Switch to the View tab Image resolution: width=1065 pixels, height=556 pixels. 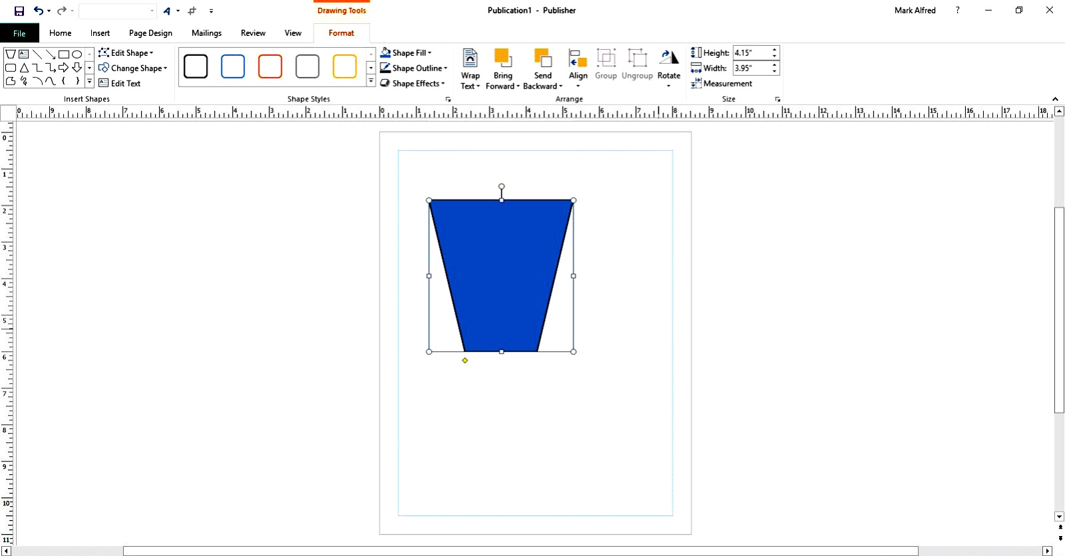pos(293,33)
